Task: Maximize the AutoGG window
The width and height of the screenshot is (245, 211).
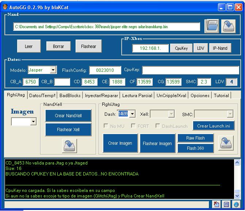Action: tap(230, 7)
